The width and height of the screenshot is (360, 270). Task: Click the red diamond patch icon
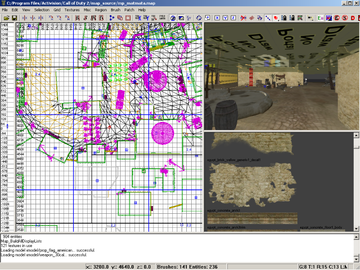coord(252,18)
